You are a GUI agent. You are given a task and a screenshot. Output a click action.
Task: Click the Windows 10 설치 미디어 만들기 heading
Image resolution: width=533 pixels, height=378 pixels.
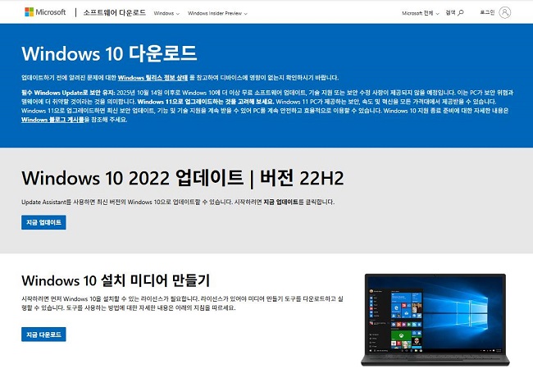coord(116,280)
